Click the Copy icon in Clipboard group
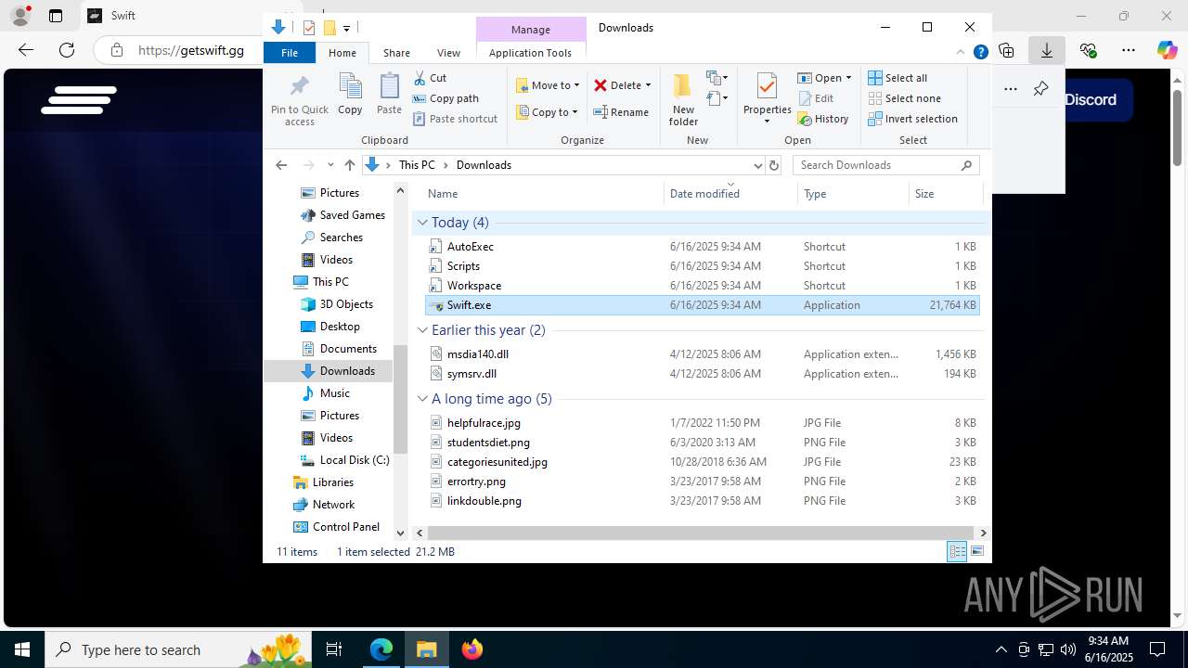The width and height of the screenshot is (1188, 668). coord(350,95)
